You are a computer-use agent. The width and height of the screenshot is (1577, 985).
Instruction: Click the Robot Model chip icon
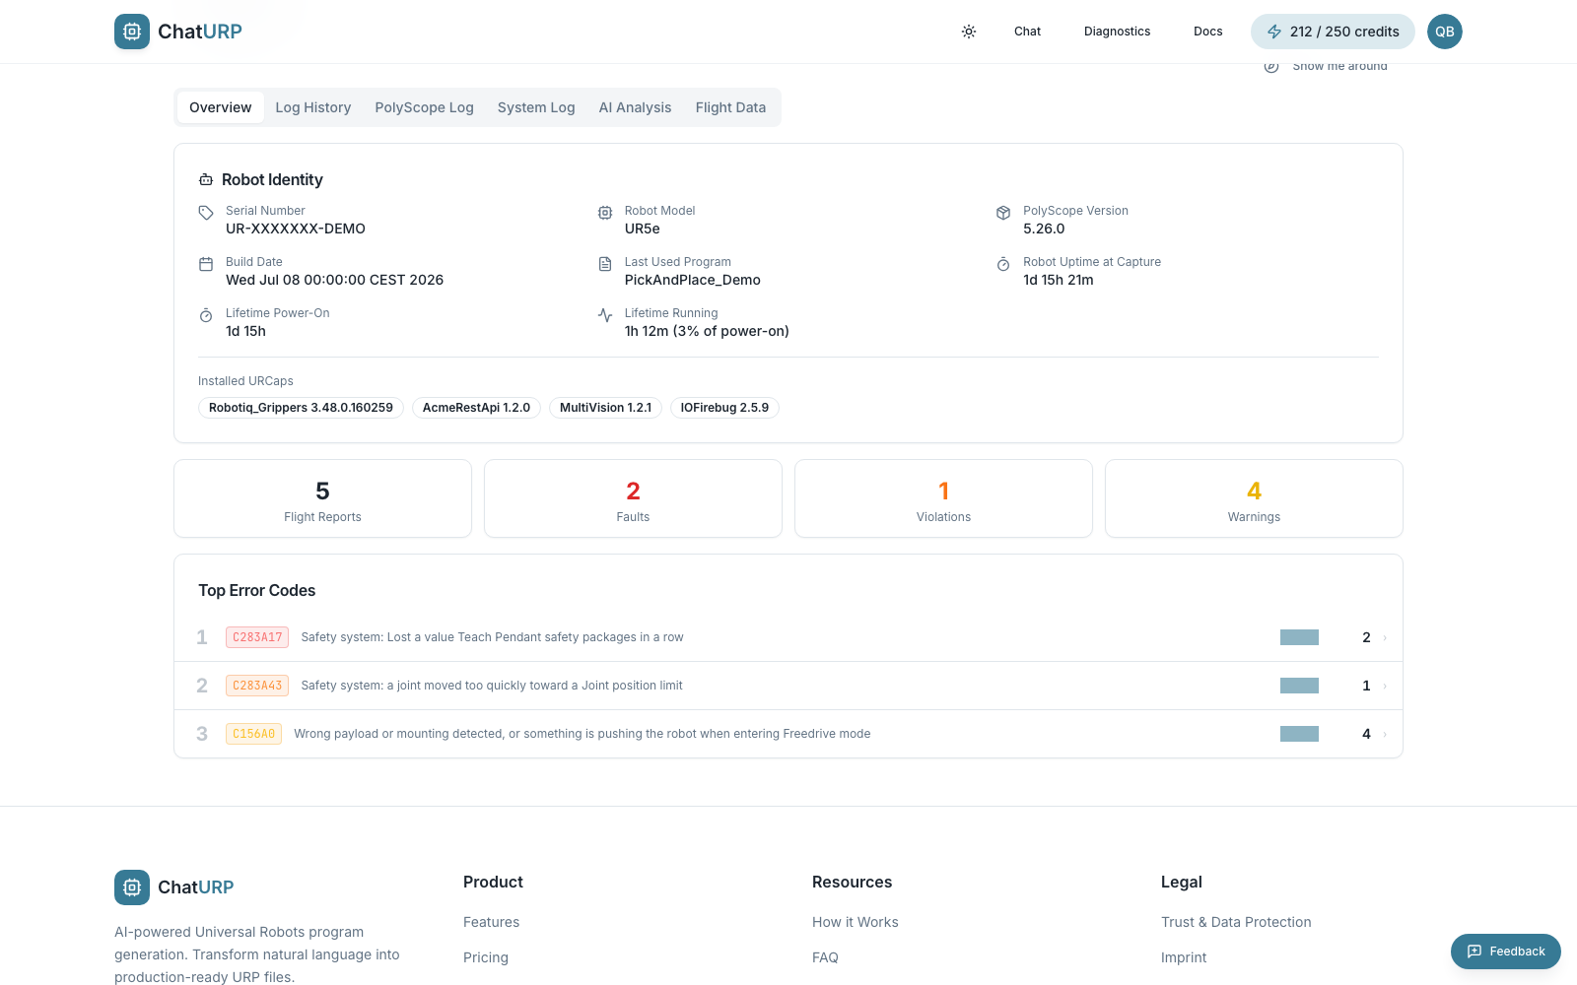pos(605,213)
